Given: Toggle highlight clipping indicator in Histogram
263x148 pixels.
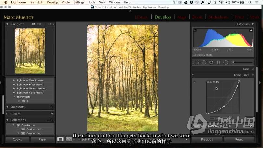Looking at the screenshot, I should click(251, 30).
